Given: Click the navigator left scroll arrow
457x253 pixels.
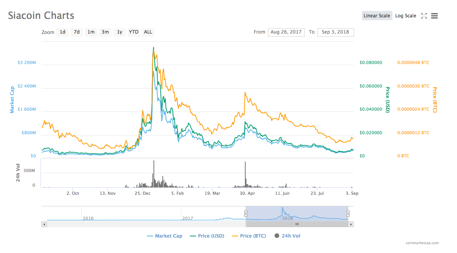Looking at the screenshot, I should 44,224.
